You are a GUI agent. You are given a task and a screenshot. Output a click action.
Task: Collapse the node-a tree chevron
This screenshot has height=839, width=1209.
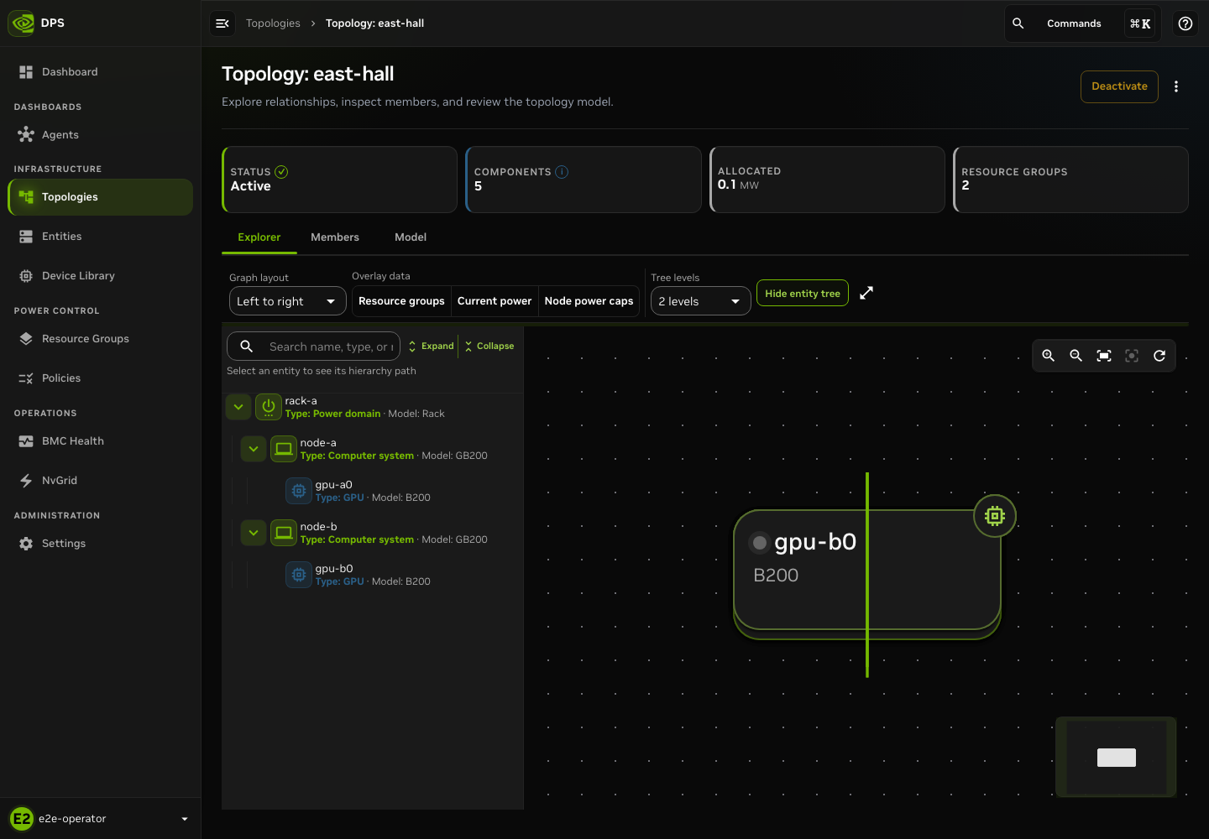tap(254, 449)
